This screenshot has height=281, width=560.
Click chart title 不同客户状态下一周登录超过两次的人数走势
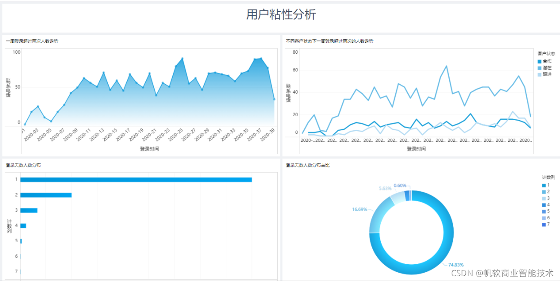click(329, 41)
